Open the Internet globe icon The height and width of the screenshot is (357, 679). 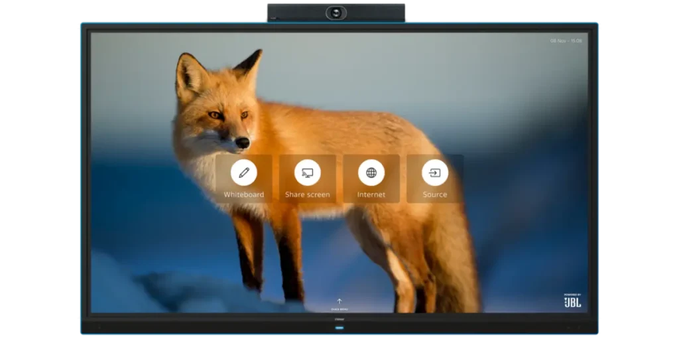pos(371,173)
